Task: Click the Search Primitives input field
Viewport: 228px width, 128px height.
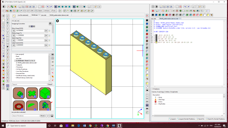Action: click(x=26, y=116)
